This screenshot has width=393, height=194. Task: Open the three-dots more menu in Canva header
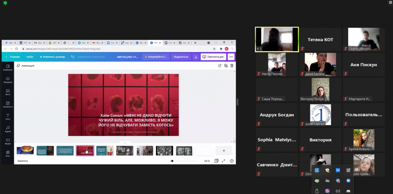pos(231,57)
